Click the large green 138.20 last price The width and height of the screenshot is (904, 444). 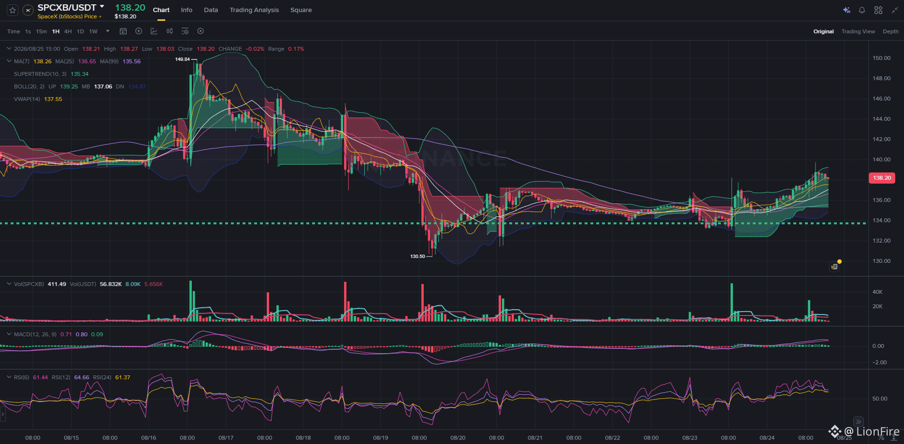tap(130, 7)
